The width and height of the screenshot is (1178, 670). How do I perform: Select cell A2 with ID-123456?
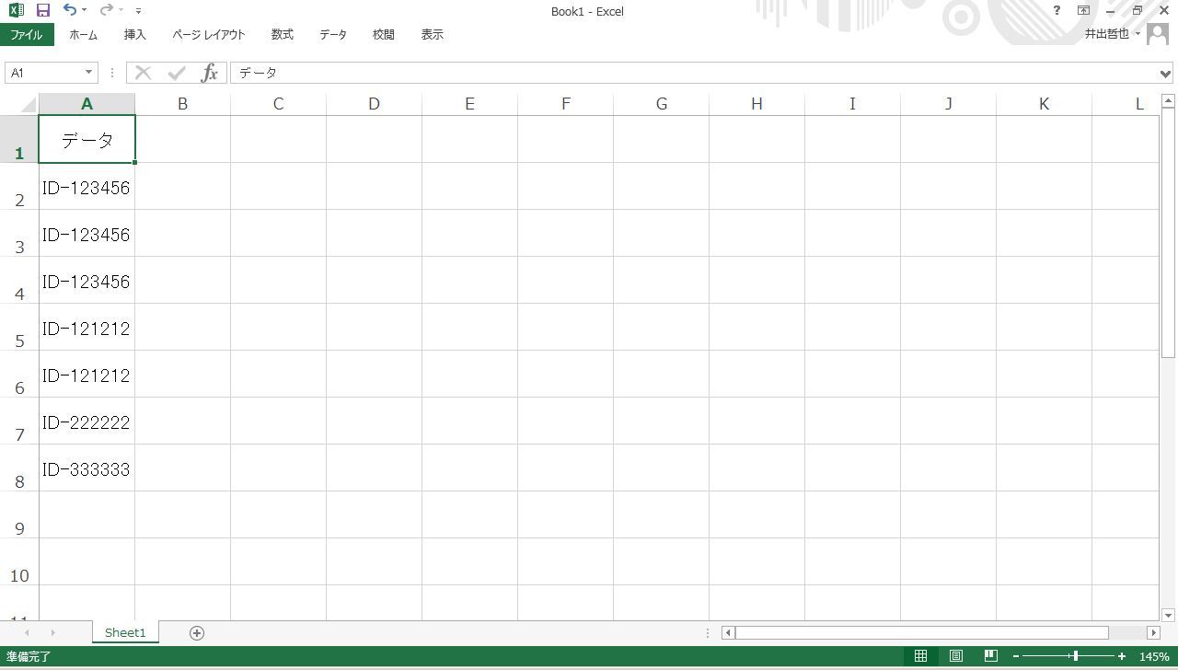(87, 186)
